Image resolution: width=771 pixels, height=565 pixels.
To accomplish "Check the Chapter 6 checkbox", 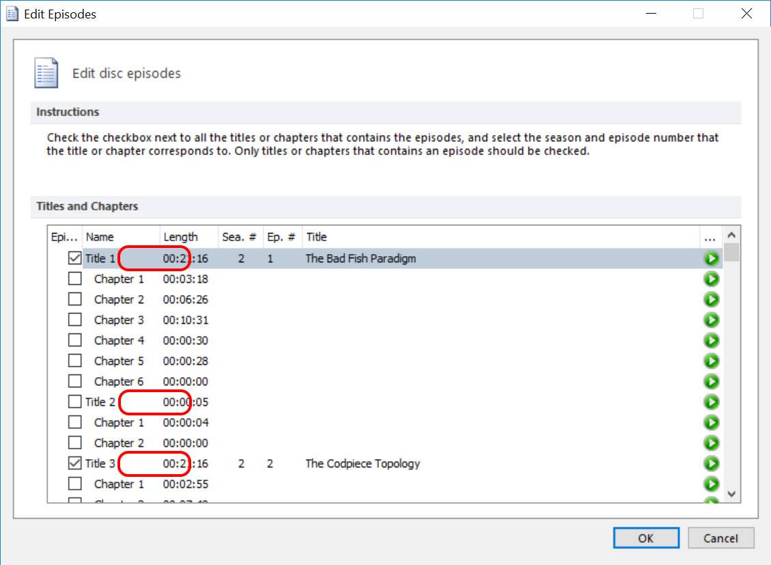I will 74,381.
